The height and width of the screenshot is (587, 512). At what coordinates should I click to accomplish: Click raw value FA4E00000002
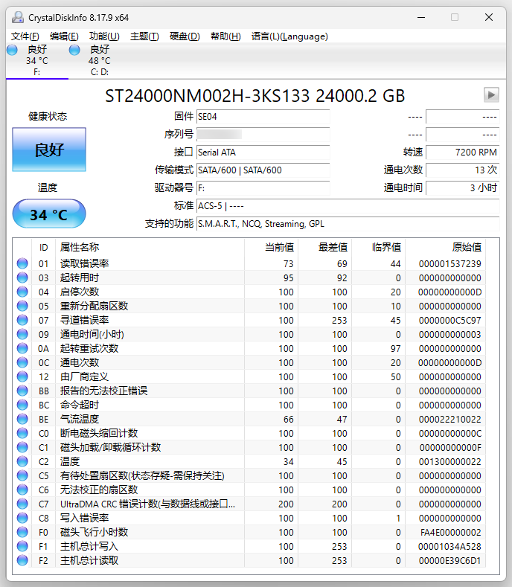(450, 533)
